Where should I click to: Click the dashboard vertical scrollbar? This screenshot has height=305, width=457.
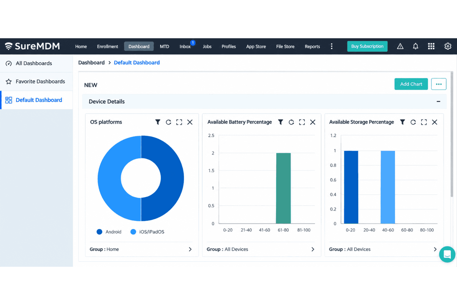coord(452,134)
